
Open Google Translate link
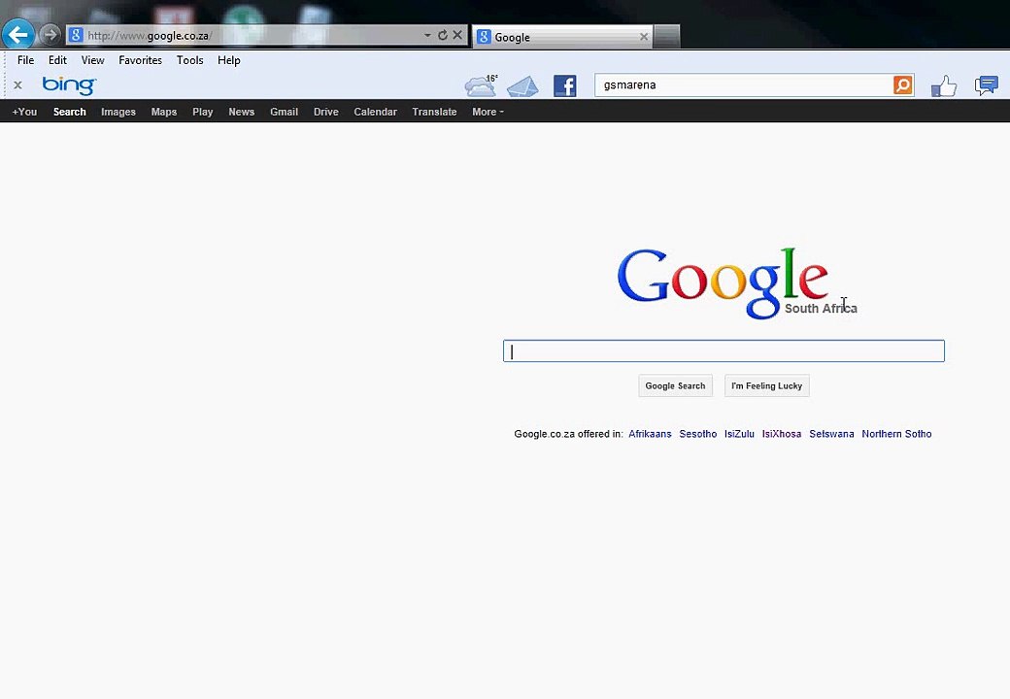pyautogui.click(x=434, y=112)
